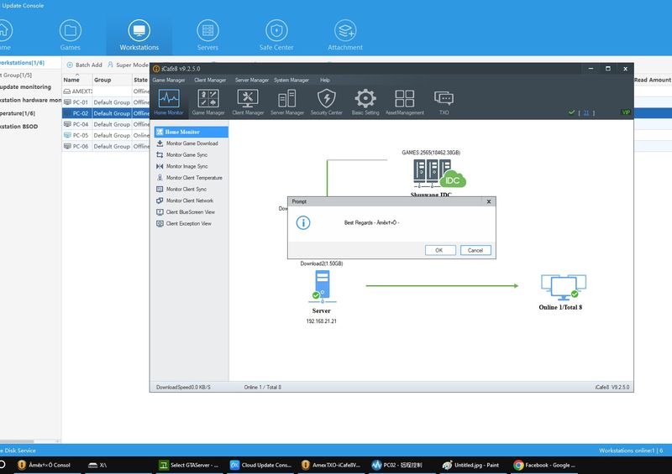Click Attachment icon in Update Console
This screenshot has height=474, width=672.
pos(345,35)
